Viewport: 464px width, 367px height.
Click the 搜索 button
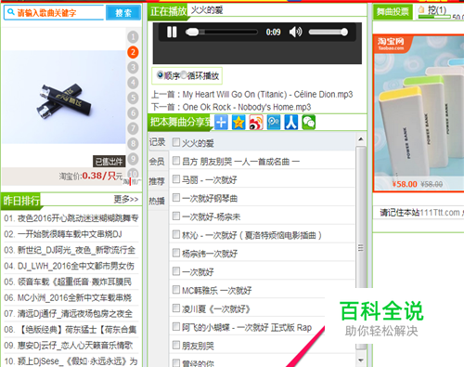pyautogui.click(x=123, y=13)
